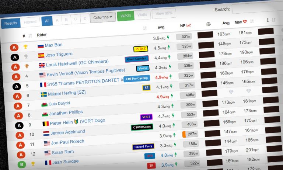The image size is (283, 170).
Task: Open the Columns dropdown
Action: click(x=102, y=17)
